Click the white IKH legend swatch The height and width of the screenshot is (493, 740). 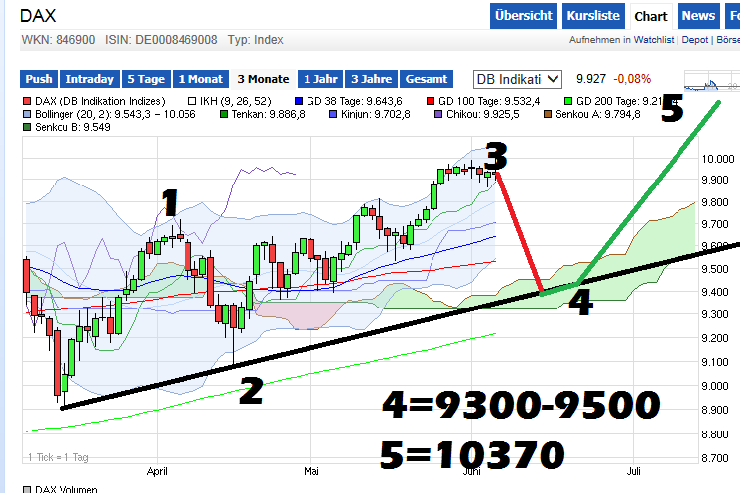pos(192,101)
